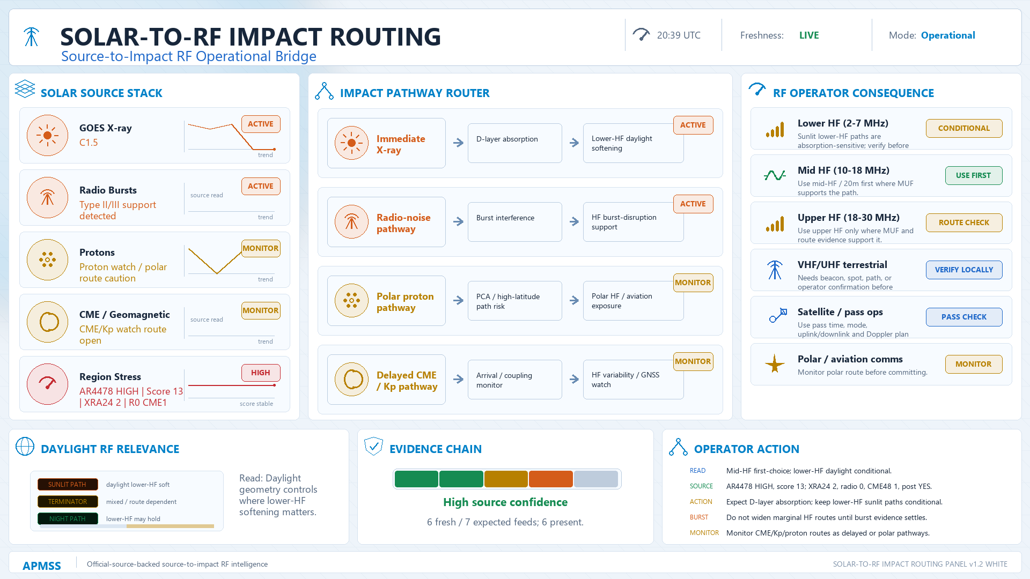Click the HIGH badge on Region Stress
Image resolution: width=1030 pixels, height=579 pixels.
coord(261,373)
